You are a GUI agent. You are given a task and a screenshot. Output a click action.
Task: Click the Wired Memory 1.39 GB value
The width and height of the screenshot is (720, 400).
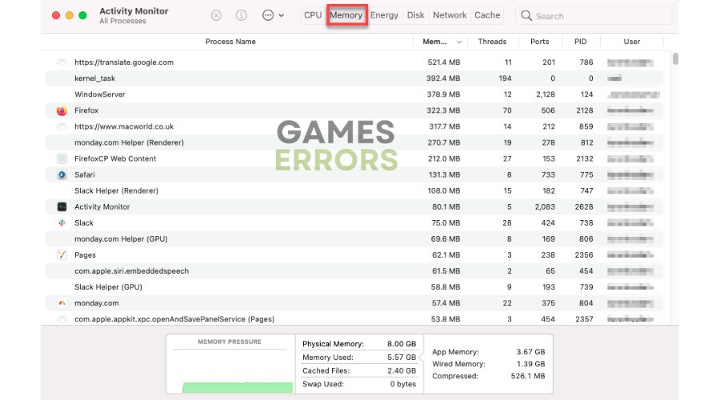coord(530,364)
